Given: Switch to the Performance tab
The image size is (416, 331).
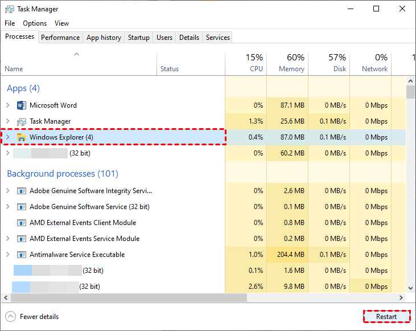Looking at the screenshot, I should tap(60, 38).
